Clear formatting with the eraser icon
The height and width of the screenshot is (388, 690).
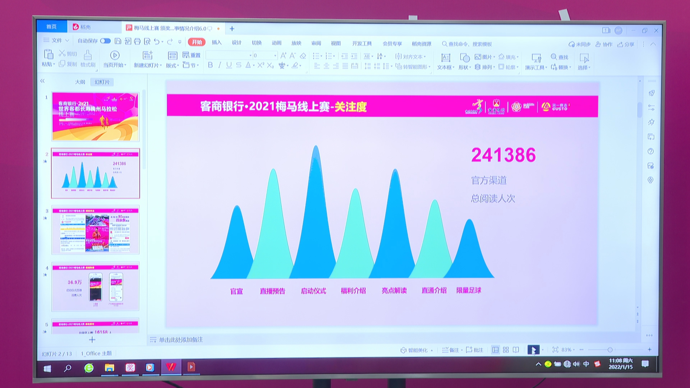[303, 56]
